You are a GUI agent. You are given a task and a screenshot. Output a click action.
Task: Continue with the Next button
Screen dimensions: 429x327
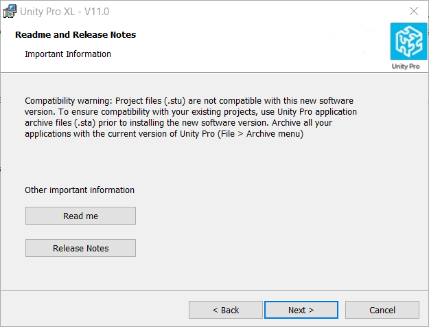point(301,310)
